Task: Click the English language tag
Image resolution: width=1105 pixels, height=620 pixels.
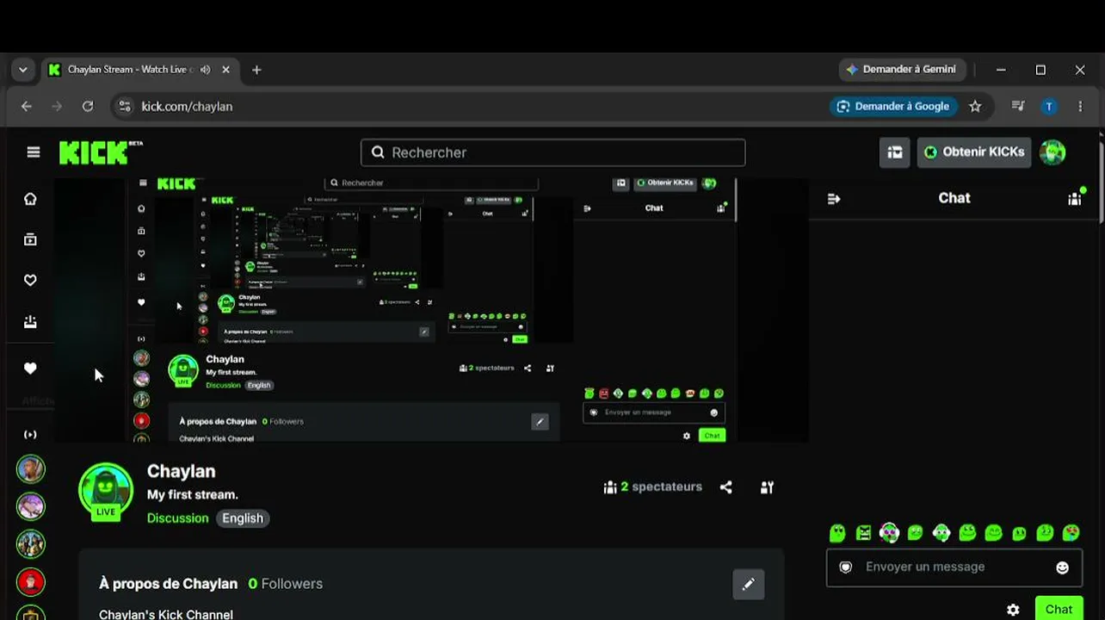Action: (x=243, y=518)
